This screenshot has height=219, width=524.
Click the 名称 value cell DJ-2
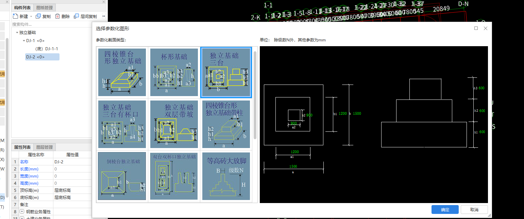point(72,162)
